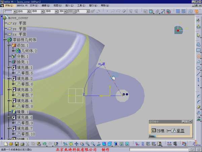
Task: Open the second 自动 dropdown arrow
Action: [x=42, y=11]
